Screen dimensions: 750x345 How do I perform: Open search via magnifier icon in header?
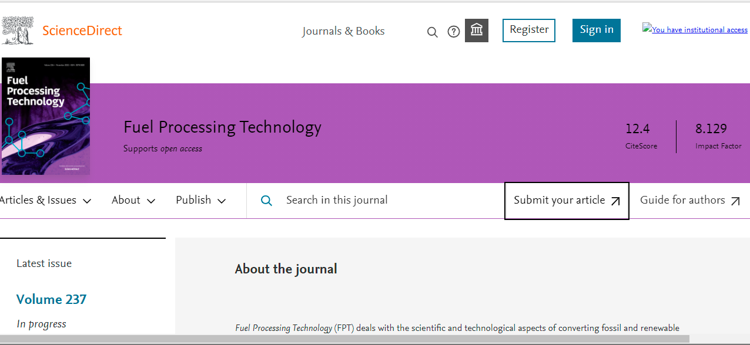coord(432,32)
